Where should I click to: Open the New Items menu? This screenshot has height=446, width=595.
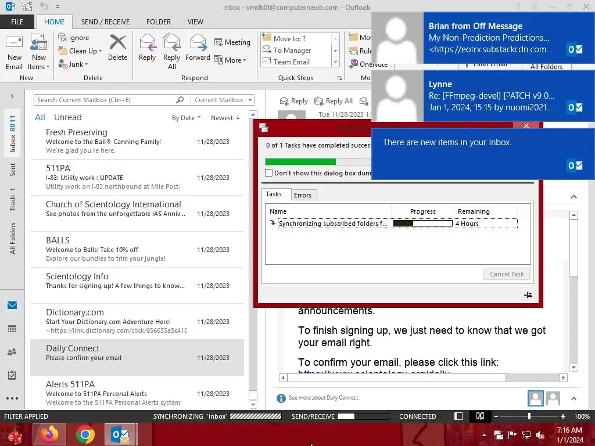coord(39,52)
